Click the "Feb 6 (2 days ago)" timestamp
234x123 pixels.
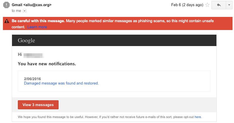click(x=187, y=5)
